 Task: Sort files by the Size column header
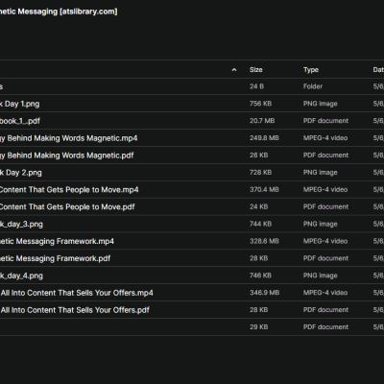coord(255,70)
